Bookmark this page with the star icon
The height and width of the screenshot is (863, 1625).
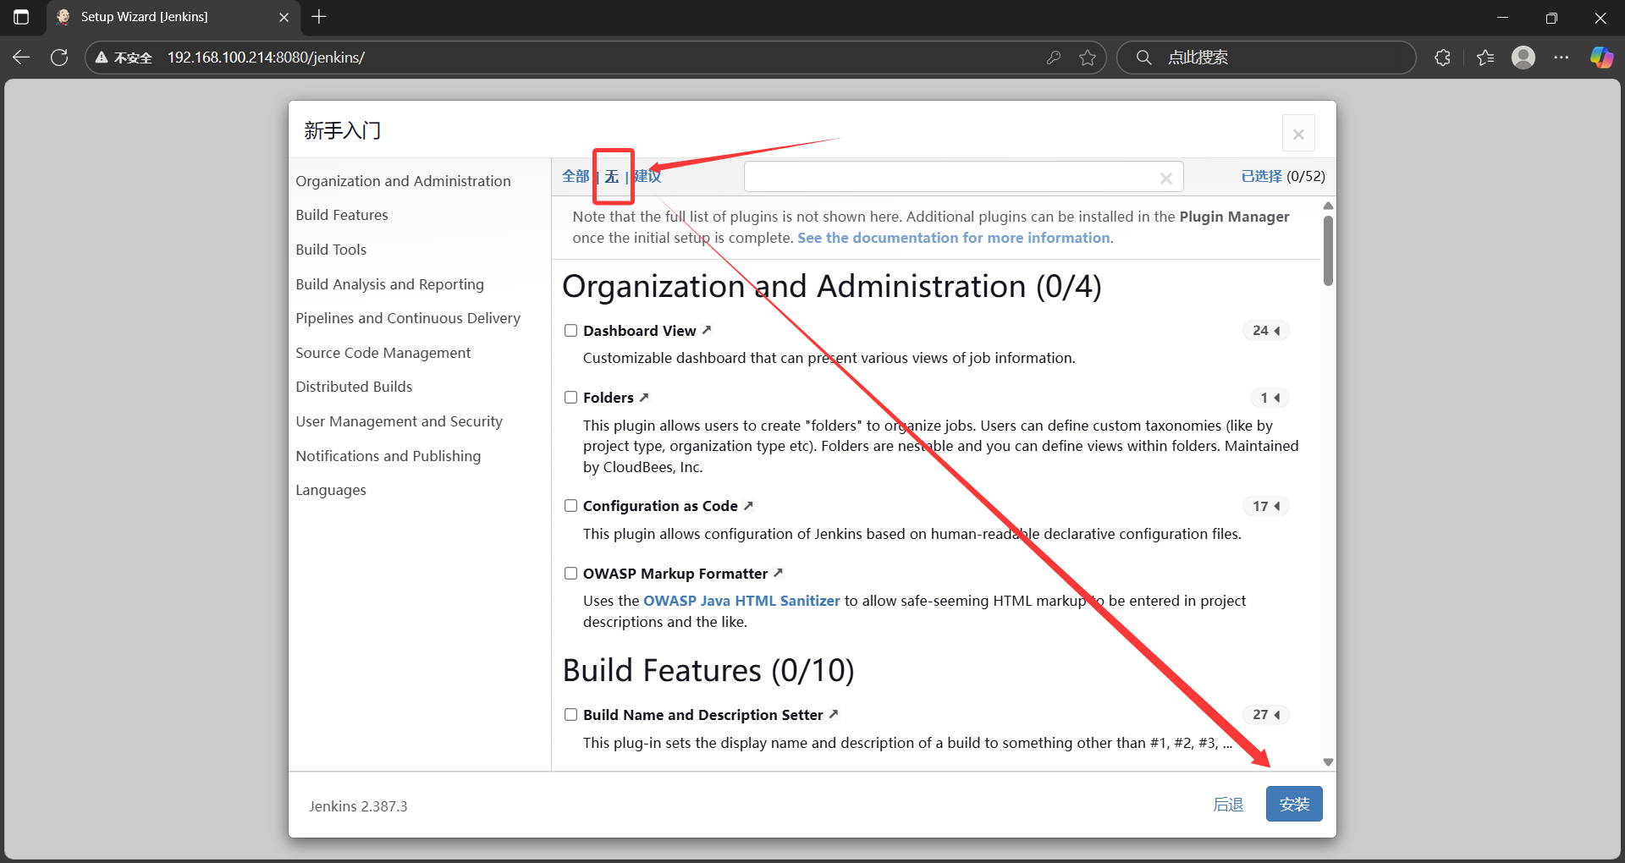(x=1088, y=58)
